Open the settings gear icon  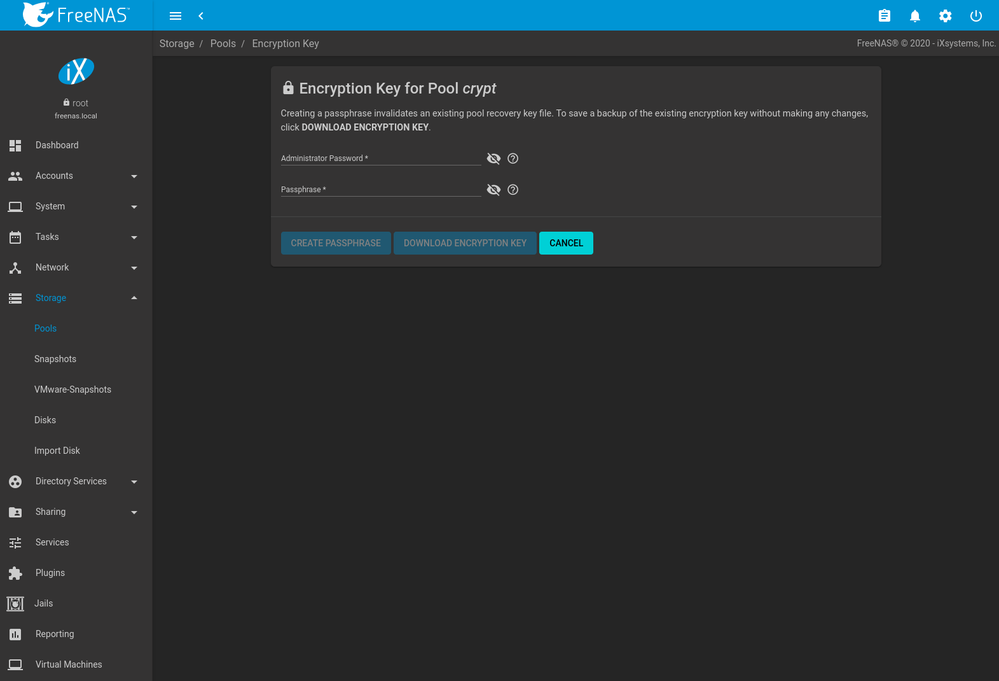click(x=945, y=16)
